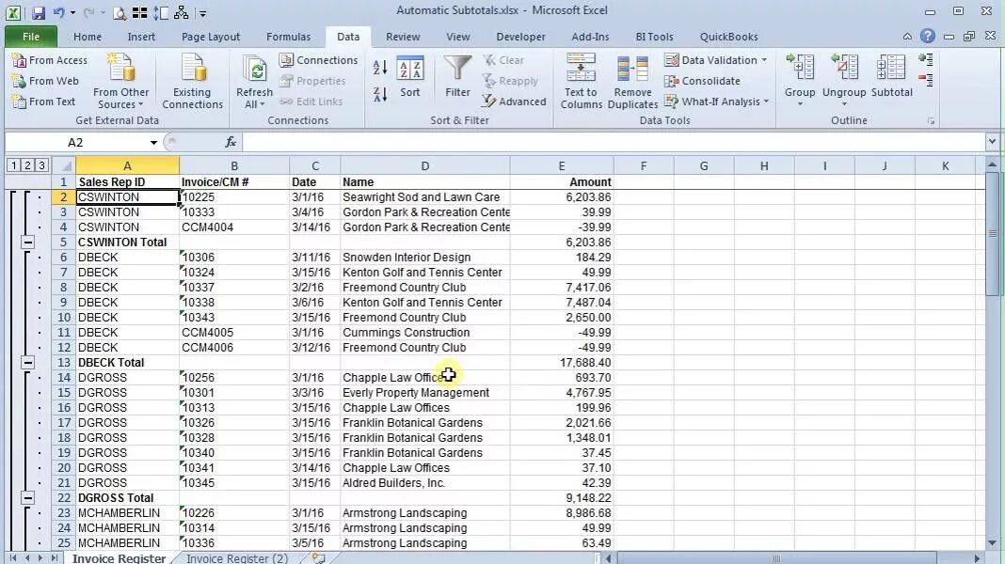1005x564 pixels.
Task: Click the horizontal scrollbar thumb
Action: click(776, 559)
